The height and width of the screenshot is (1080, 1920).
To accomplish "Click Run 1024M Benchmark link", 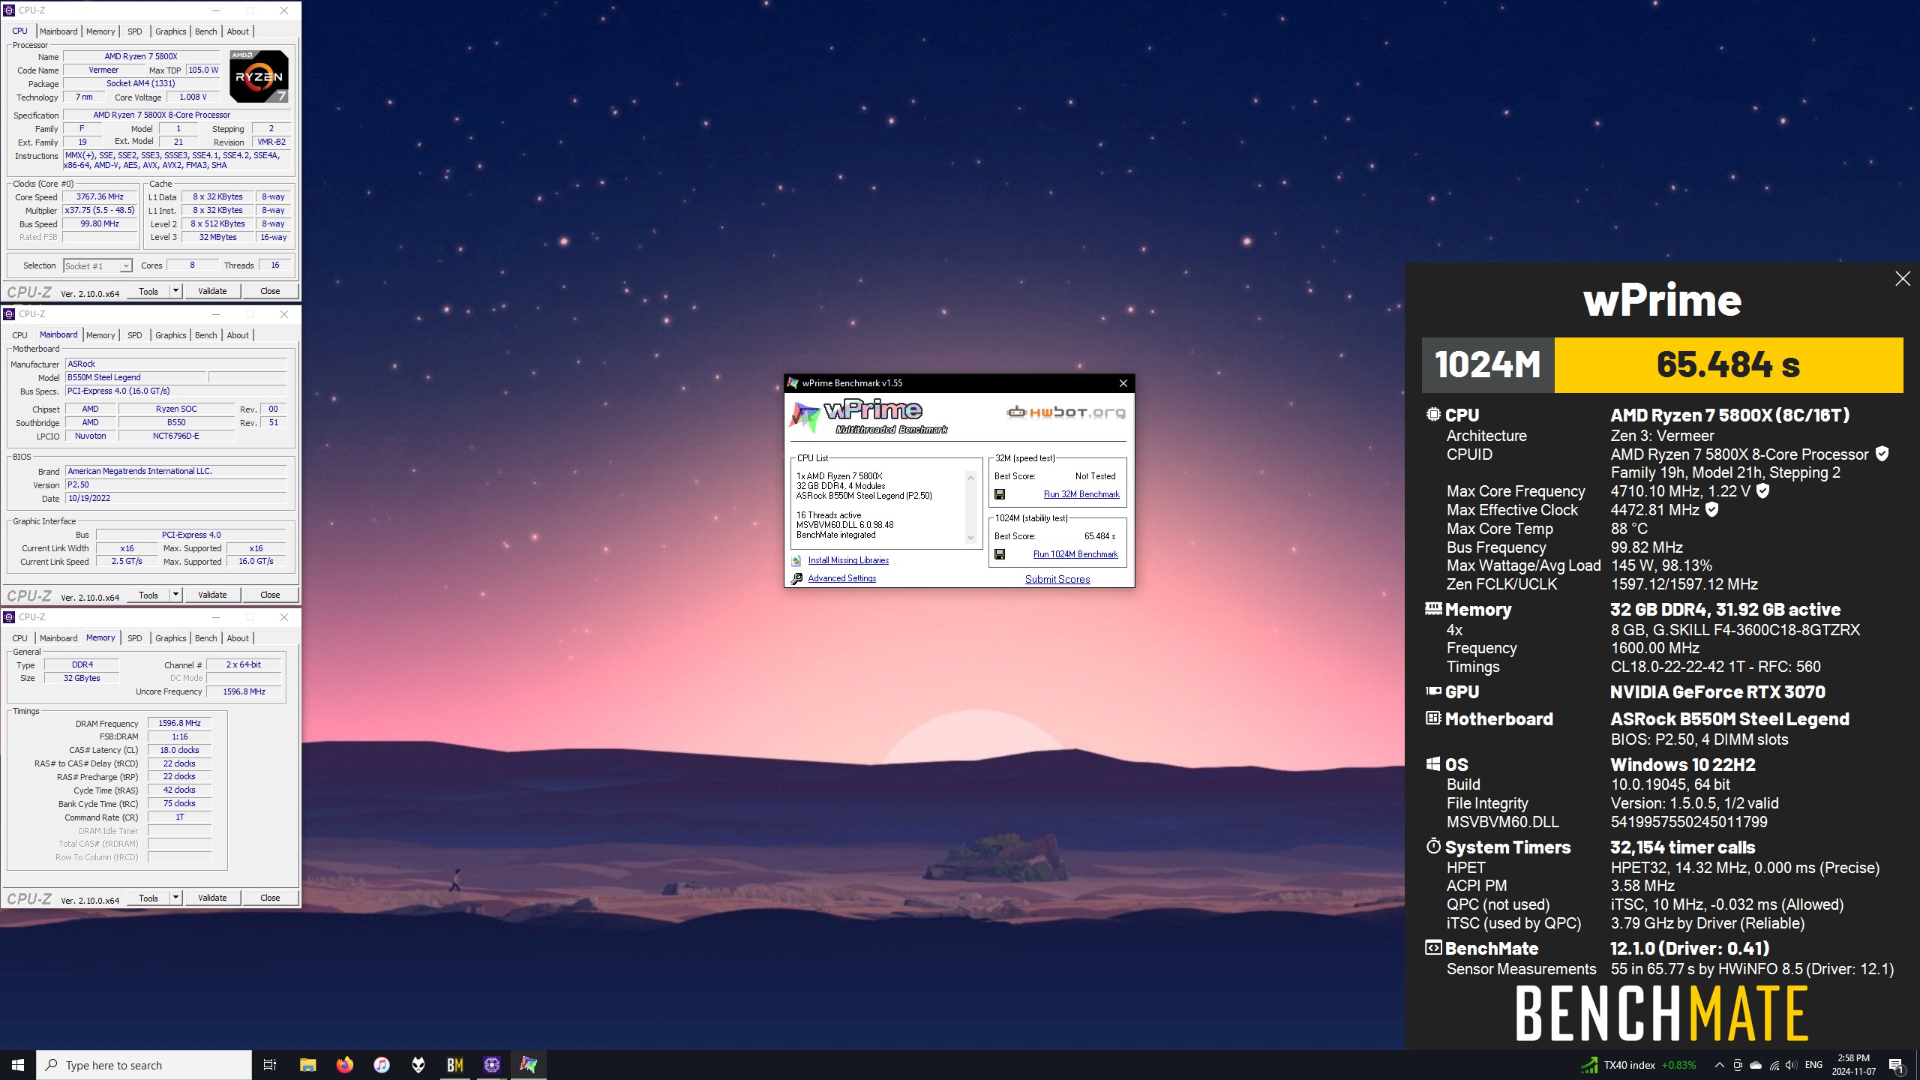I will [x=1075, y=554].
